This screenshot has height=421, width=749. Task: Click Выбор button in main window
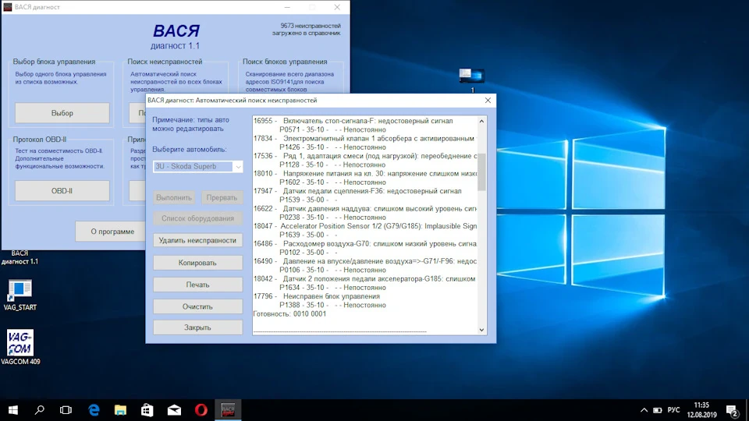tap(62, 113)
